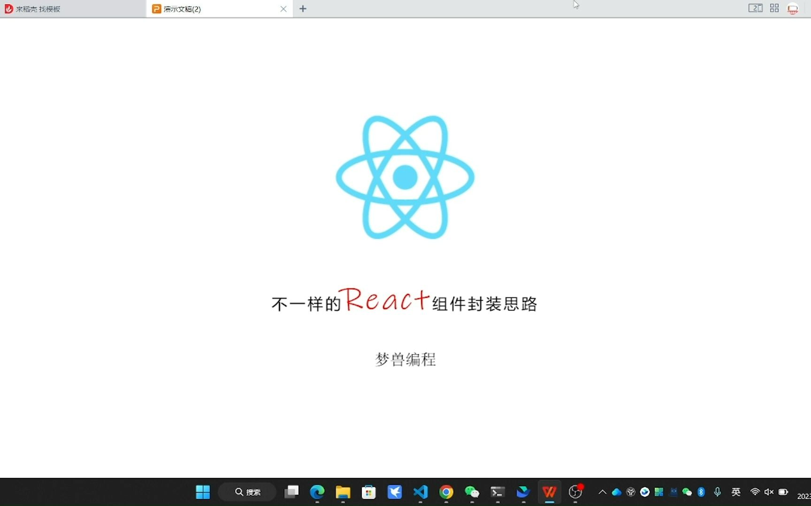Select the text 不一样的
Image resolution: width=811 pixels, height=506 pixels.
(x=306, y=304)
